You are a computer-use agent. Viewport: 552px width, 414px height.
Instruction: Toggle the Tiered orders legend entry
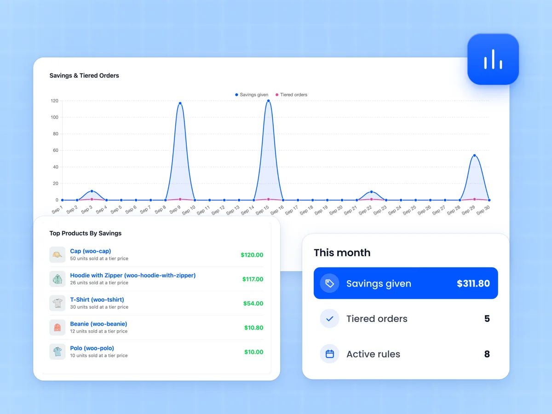tap(291, 95)
